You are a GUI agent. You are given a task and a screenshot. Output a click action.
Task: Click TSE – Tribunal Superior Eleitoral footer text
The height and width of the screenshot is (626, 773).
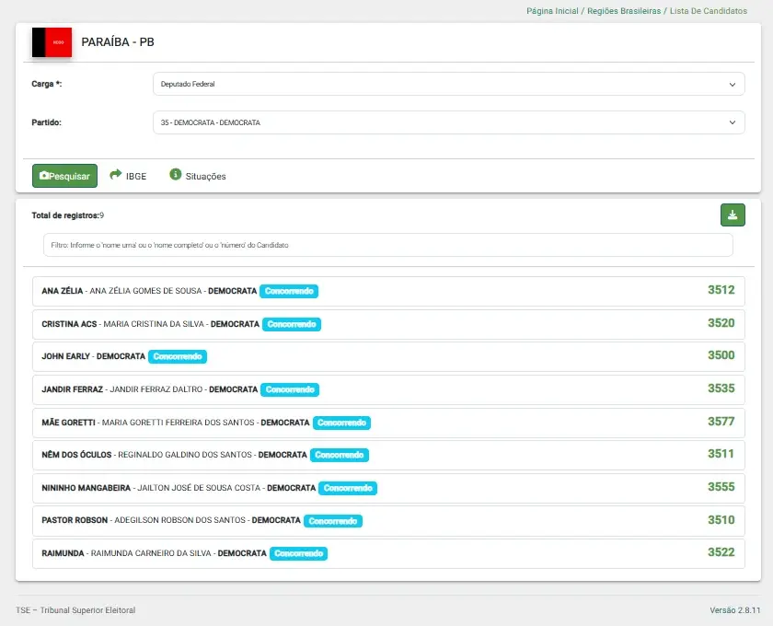tap(75, 610)
